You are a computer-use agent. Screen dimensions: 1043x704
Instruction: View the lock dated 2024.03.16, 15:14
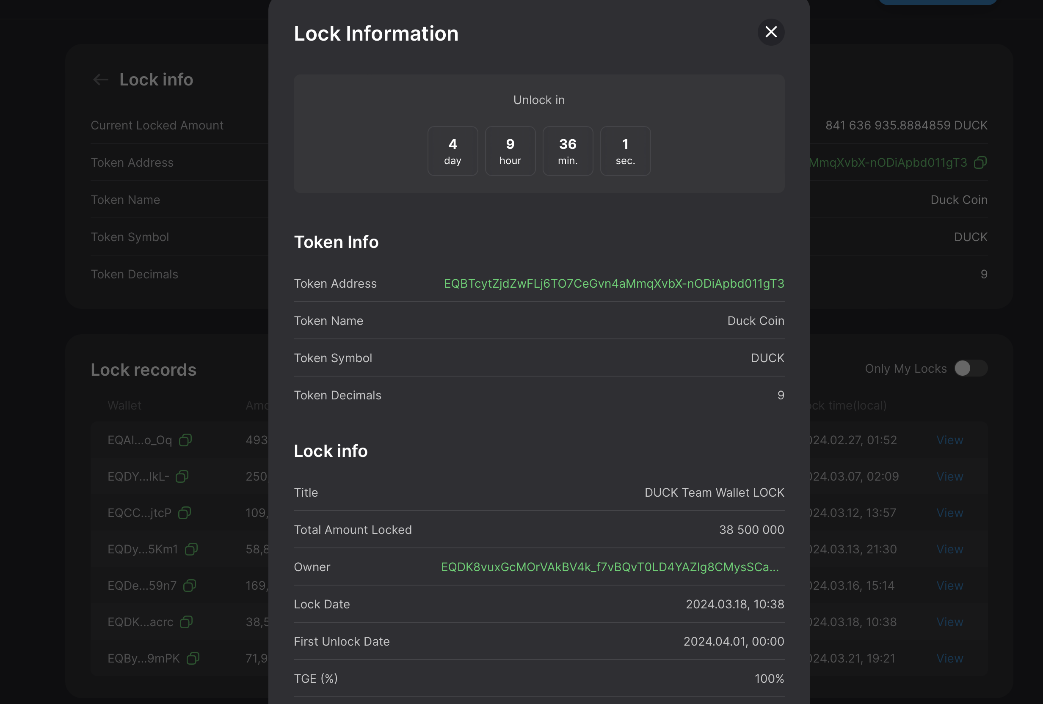tap(949, 586)
